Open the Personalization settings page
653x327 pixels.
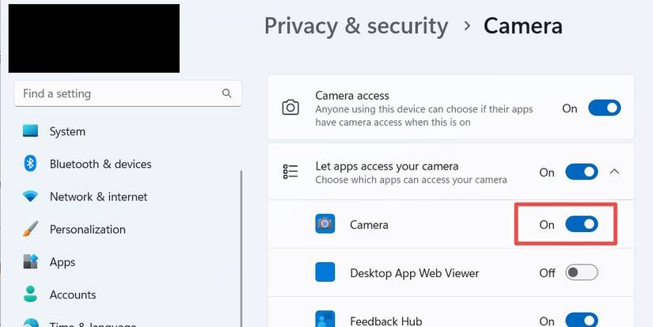[x=87, y=230]
